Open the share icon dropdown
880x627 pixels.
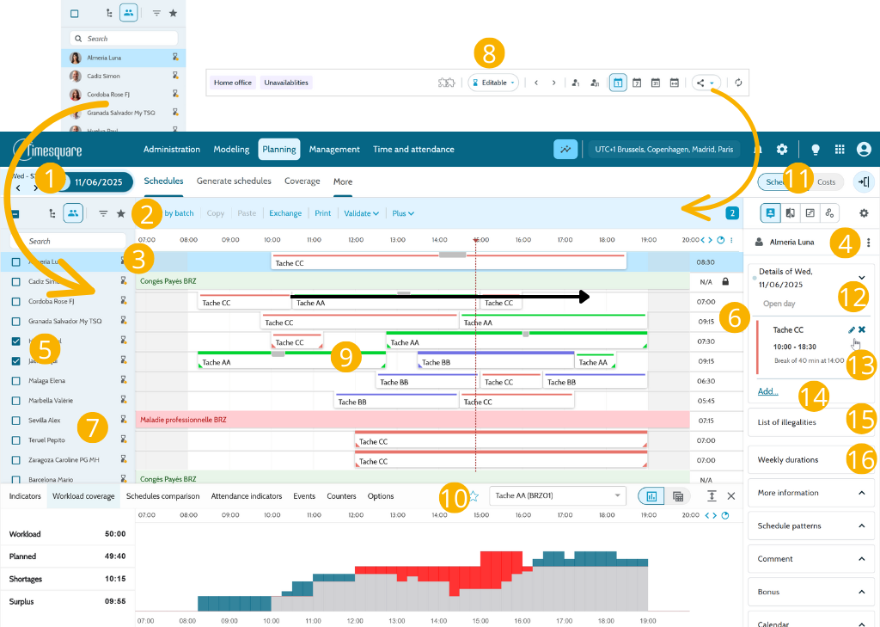(706, 83)
